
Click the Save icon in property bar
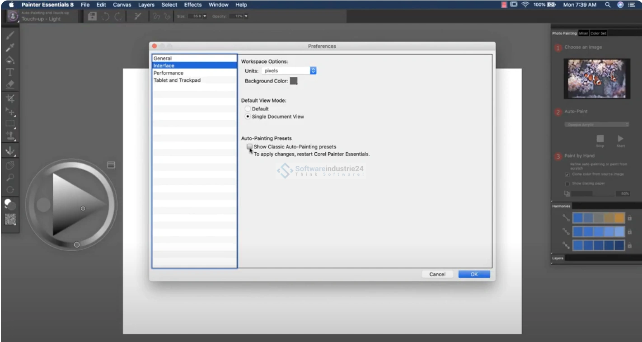[x=92, y=16]
